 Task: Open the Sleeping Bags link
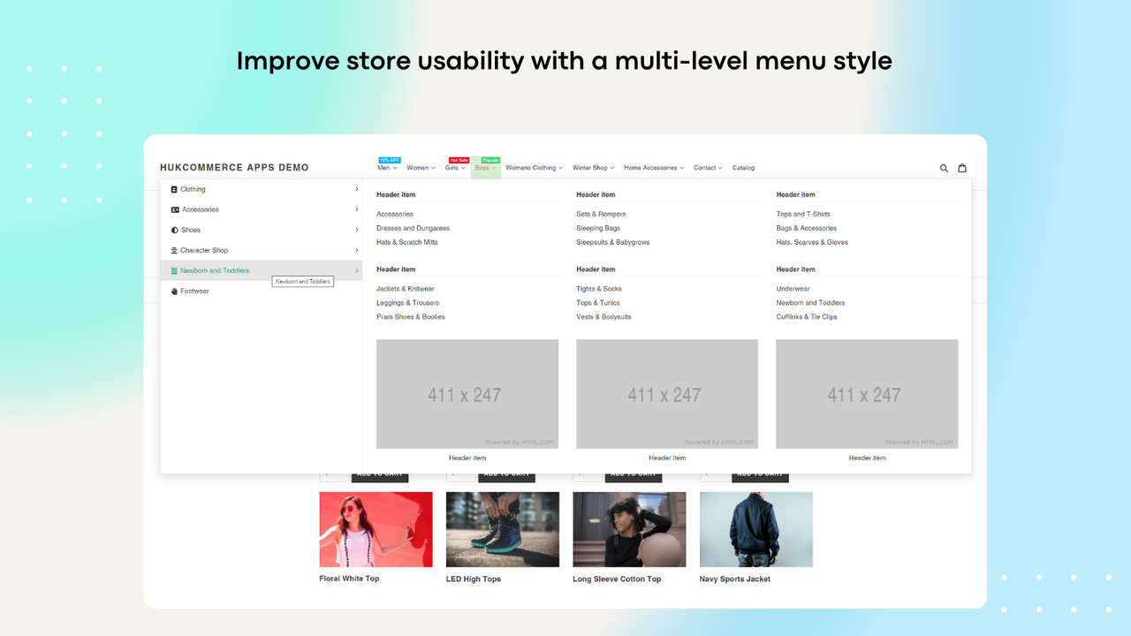pyautogui.click(x=598, y=228)
